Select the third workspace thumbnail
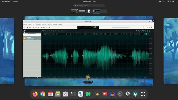178x100 pixels. pos(89,11)
